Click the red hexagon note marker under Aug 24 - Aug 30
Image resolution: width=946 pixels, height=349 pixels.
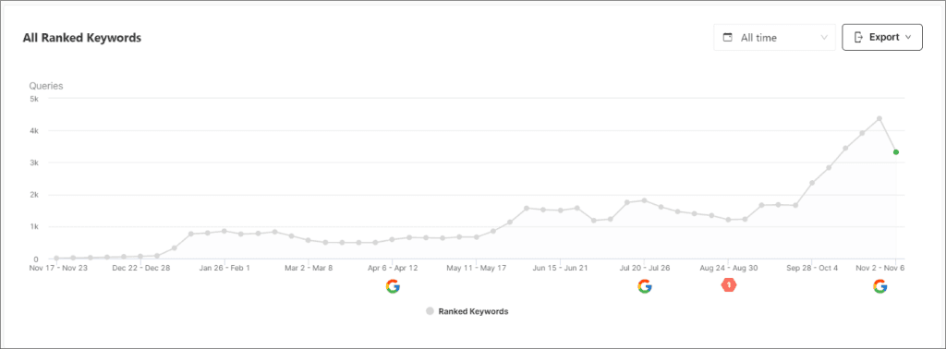point(729,284)
